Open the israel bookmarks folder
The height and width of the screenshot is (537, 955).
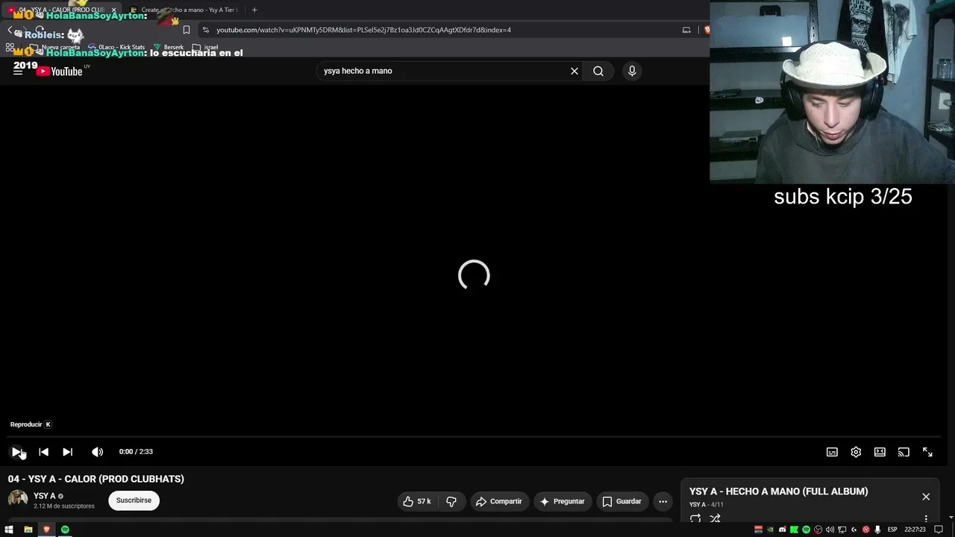click(206, 47)
